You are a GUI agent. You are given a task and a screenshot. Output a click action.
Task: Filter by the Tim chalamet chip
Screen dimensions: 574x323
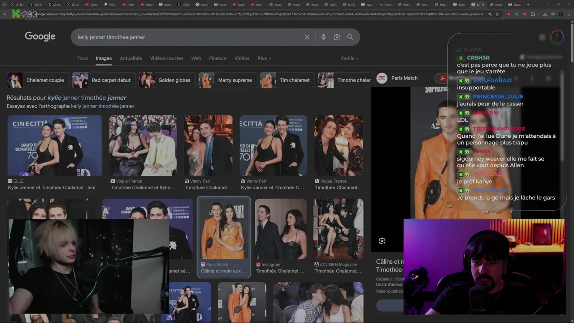[x=287, y=80]
